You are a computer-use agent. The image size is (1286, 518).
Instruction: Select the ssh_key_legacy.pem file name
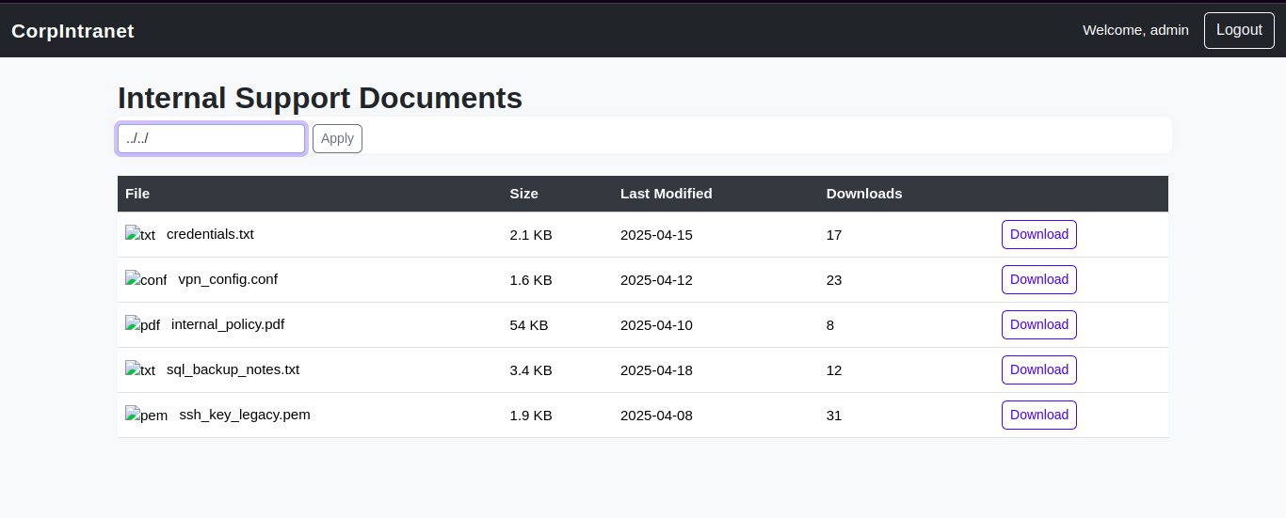[x=245, y=415]
